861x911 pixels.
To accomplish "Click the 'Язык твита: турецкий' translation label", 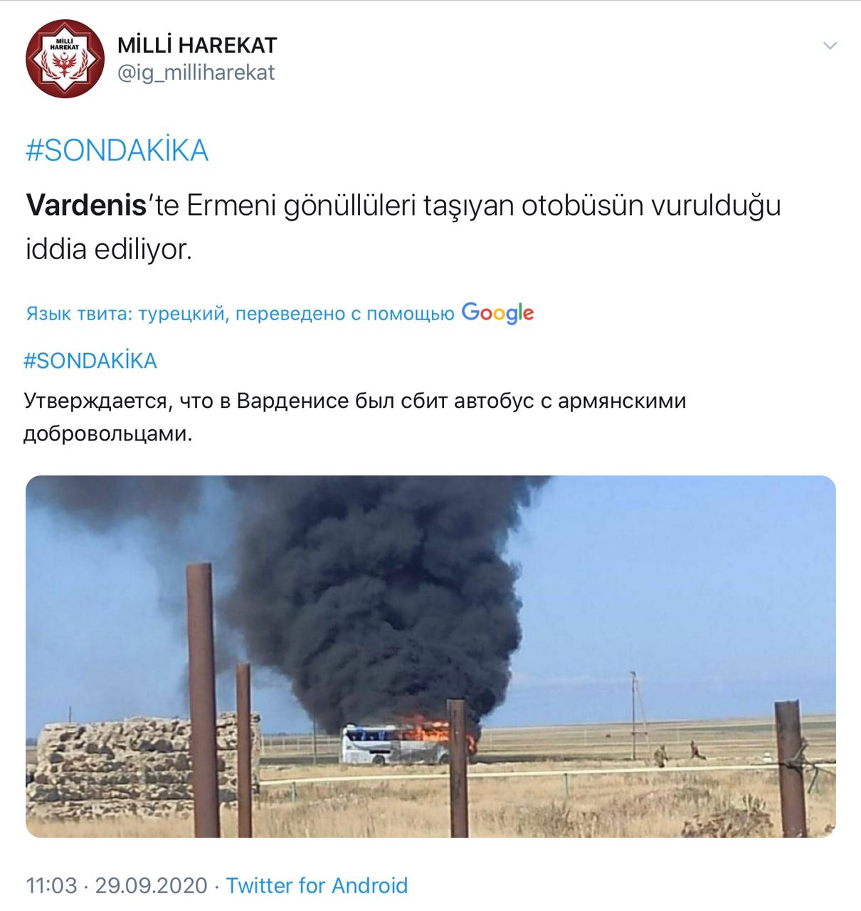I will (x=125, y=314).
